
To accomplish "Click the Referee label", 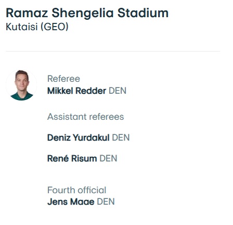I will [x=63, y=79].
